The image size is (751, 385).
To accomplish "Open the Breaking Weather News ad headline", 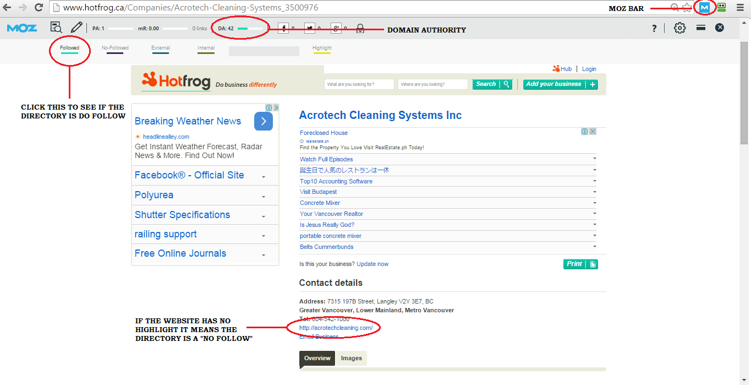I will click(188, 121).
